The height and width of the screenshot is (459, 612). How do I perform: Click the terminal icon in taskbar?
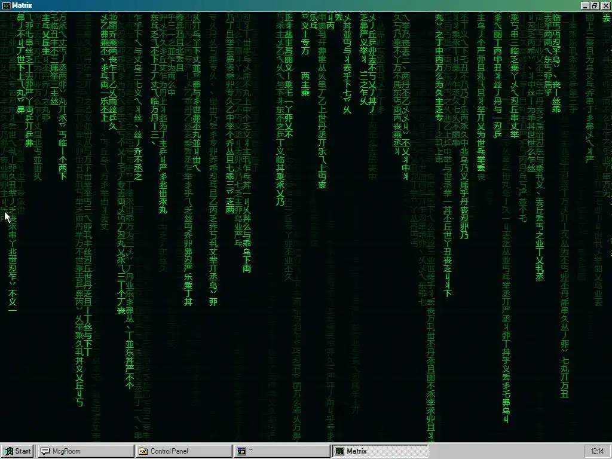pos(241,451)
